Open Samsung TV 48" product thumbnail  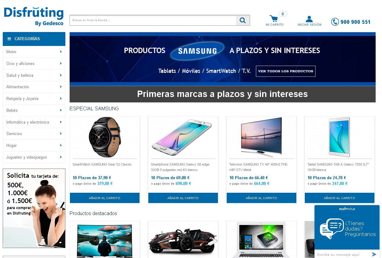tap(261, 137)
